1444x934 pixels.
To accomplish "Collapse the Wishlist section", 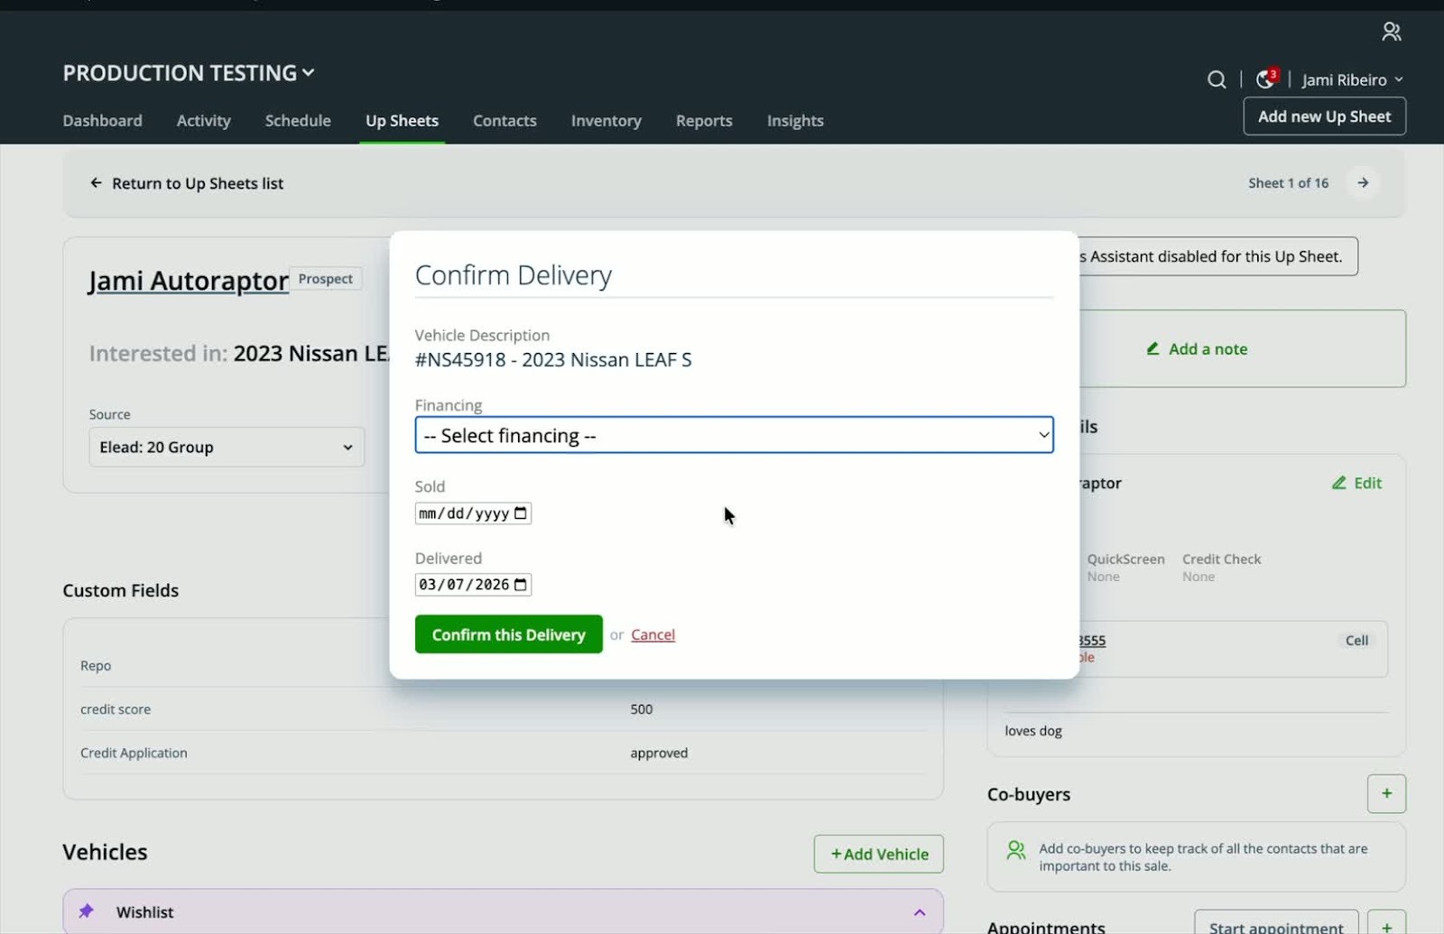I will (919, 912).
